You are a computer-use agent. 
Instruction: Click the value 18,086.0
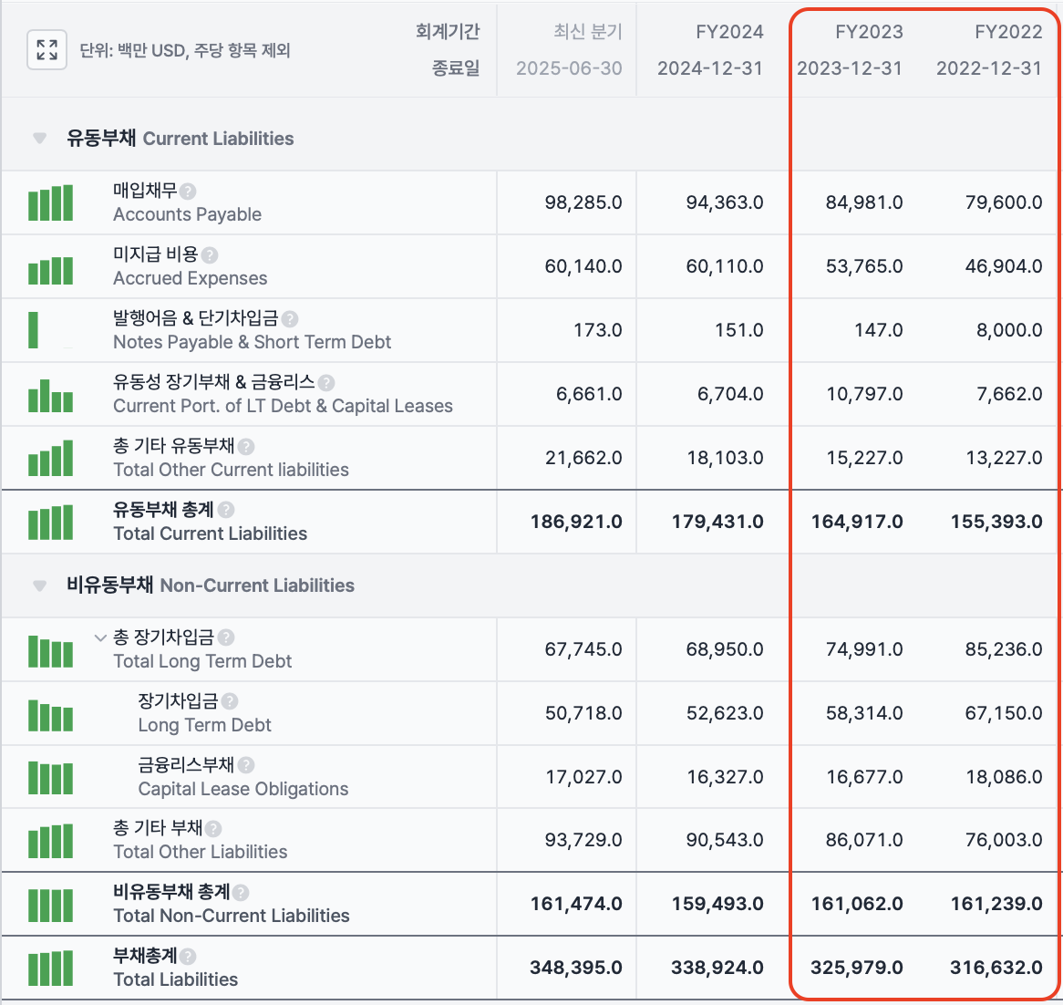click(1004, 777)
